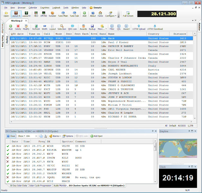Select the I2ROO log entry
This screenshot has width=202, height=193.
click(x=101, y=66)
